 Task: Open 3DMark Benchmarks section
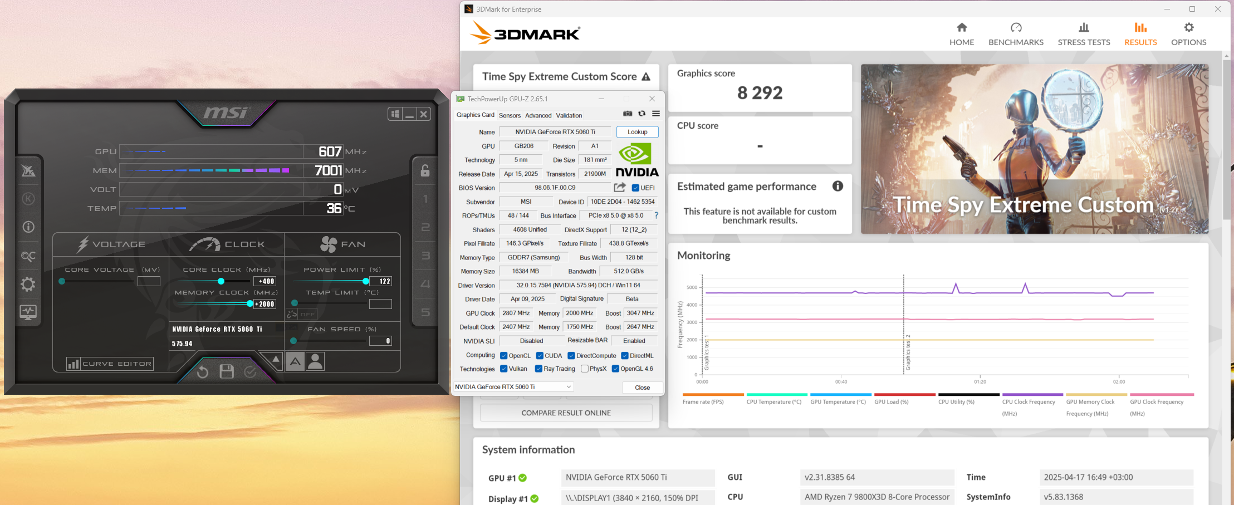1016,34
